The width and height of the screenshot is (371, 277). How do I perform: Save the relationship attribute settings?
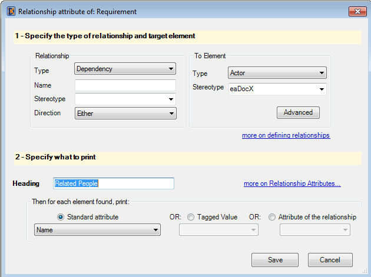tap(275, 260)
